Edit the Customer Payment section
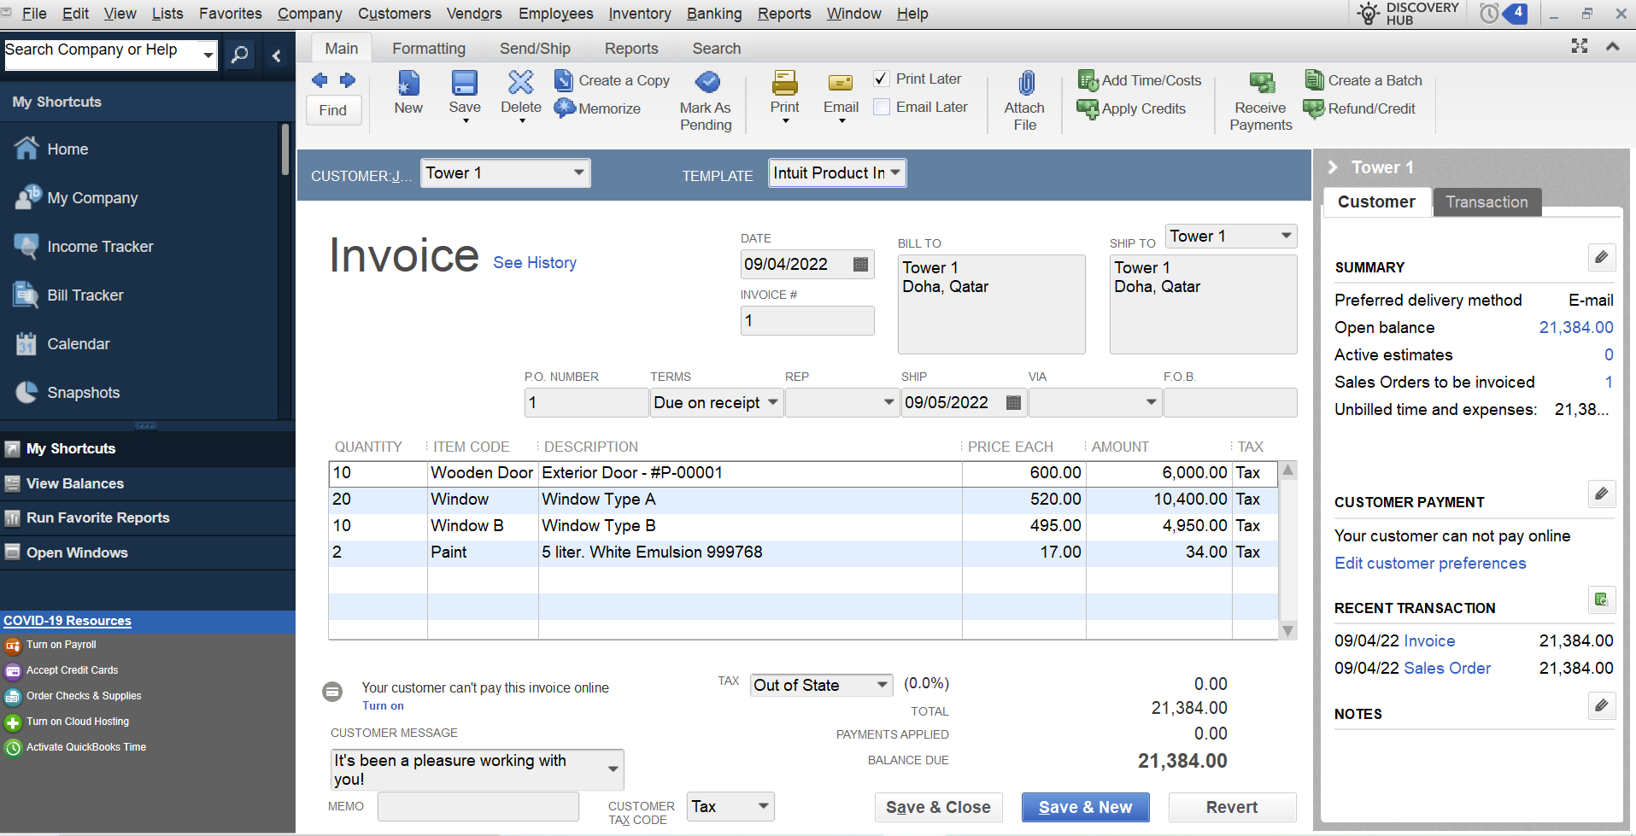Image resolution: width=1636 pixels, height=836 pixels. (1602, 494)
